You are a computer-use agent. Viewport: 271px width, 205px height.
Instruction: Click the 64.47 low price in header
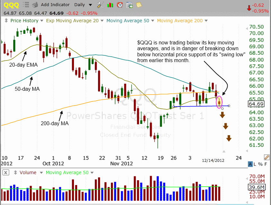pos(41,13)
